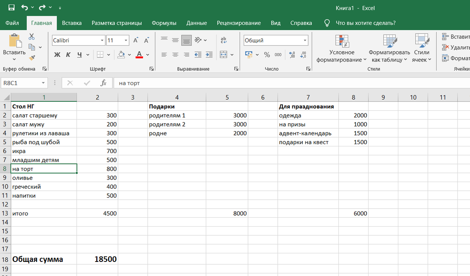Image resolution: width=470 pixels, height=276 pixels.
Task: Click the Redo arrow icon
Action: 43,7
